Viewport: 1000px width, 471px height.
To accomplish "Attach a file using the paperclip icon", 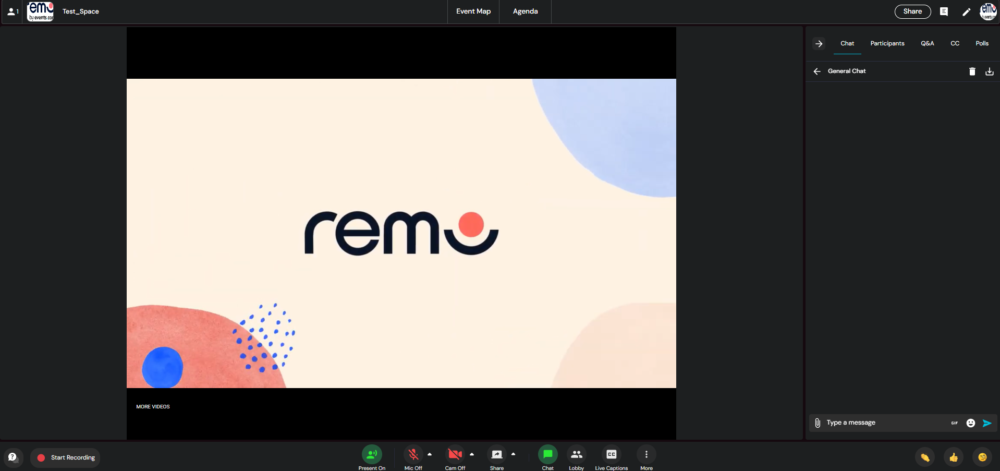I will [818, 423].
